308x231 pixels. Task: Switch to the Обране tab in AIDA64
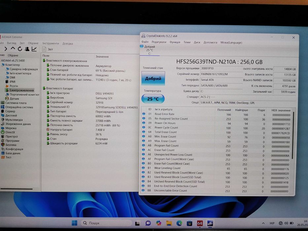tap(13, 55)
